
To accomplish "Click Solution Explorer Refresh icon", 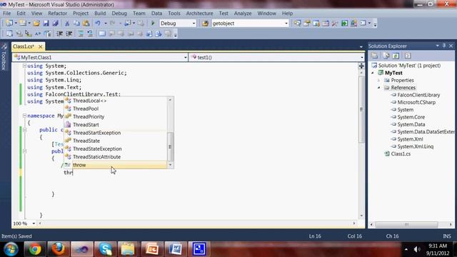I will tap(396, 56).
